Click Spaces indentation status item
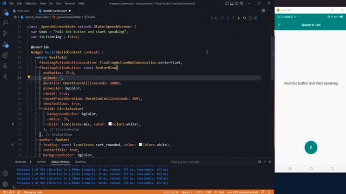Image resolution: width=346 pixels, height=194 pixels. point(187,192)
